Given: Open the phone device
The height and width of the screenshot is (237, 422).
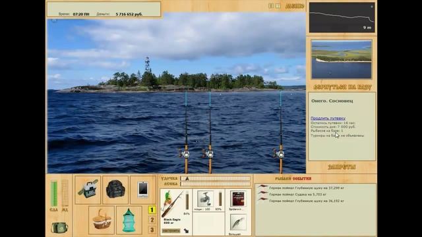Looking at the screenshot, I should coord(143,190).
